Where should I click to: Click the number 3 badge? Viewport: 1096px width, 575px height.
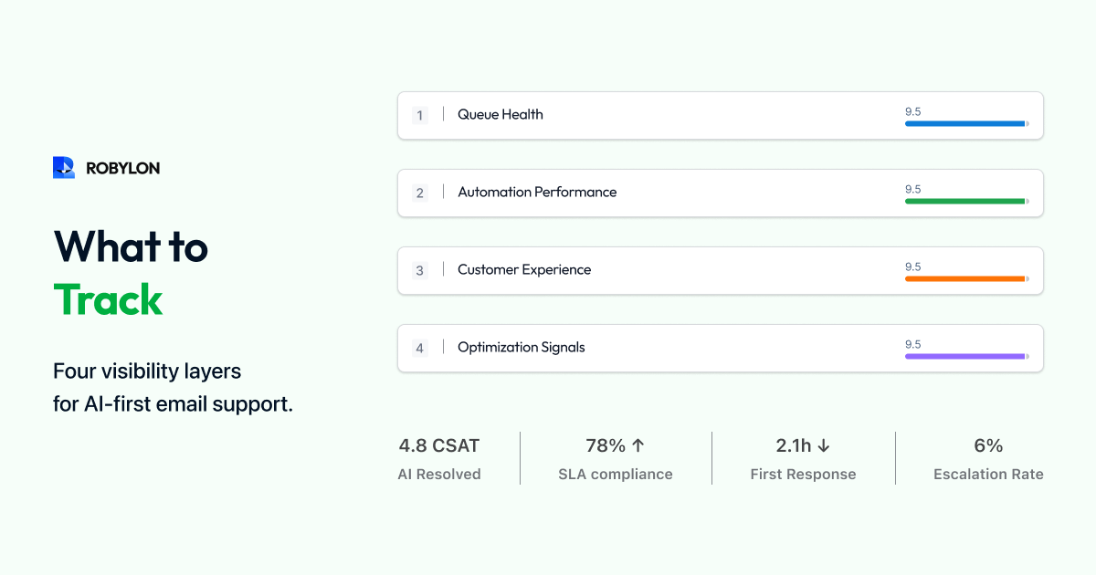[x=419, y=270]
